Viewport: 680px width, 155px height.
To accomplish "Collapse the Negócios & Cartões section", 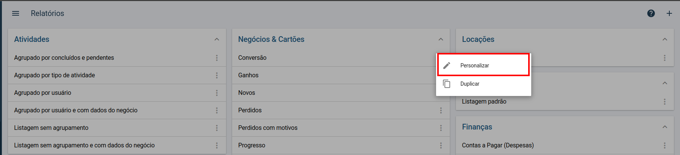I will (441, 39).
